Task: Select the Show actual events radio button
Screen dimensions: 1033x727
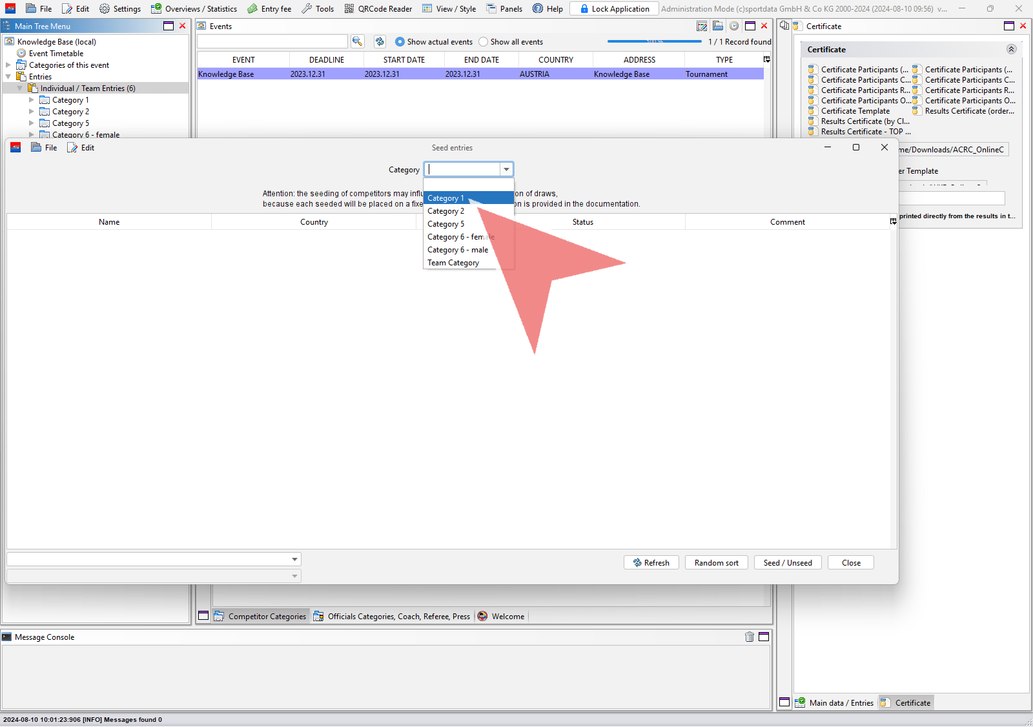Action: pyautogui.click(x=400, y=42)
